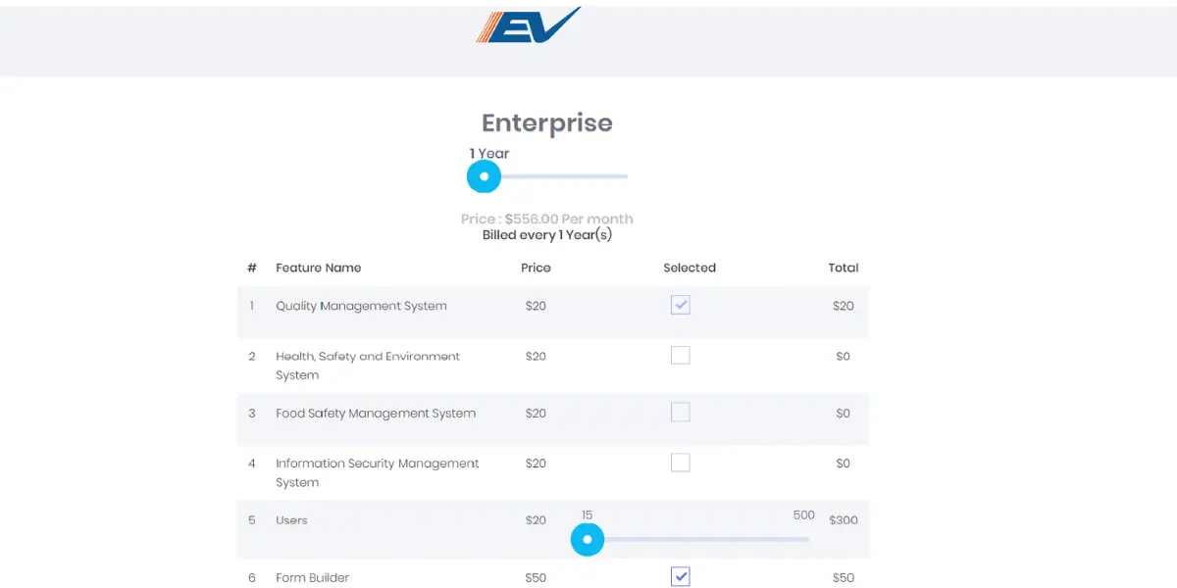
Task: Click the EV logo at top
Action: pos(529,24)
